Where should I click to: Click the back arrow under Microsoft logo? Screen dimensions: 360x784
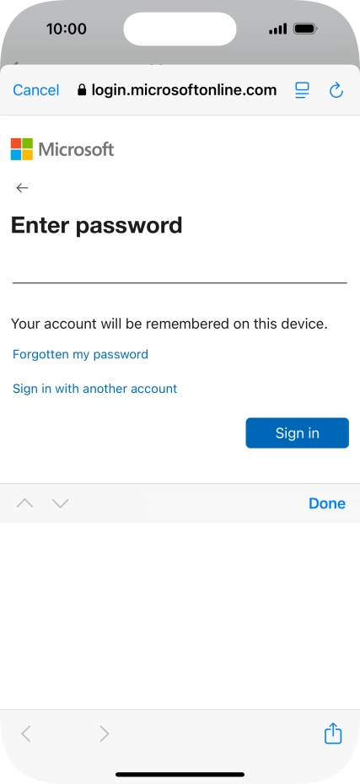pyautogui.click(x=22, y=187)
